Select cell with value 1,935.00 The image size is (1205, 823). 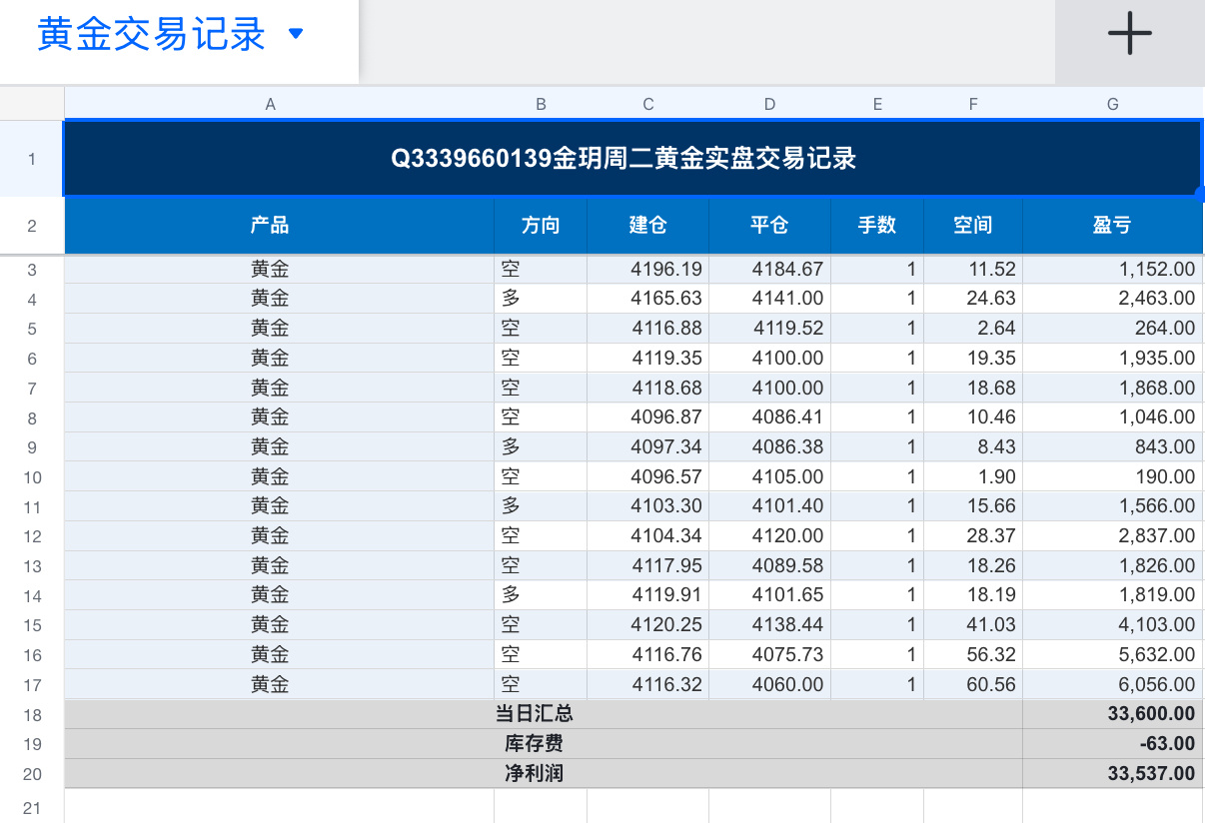(x=1113, y=358)
